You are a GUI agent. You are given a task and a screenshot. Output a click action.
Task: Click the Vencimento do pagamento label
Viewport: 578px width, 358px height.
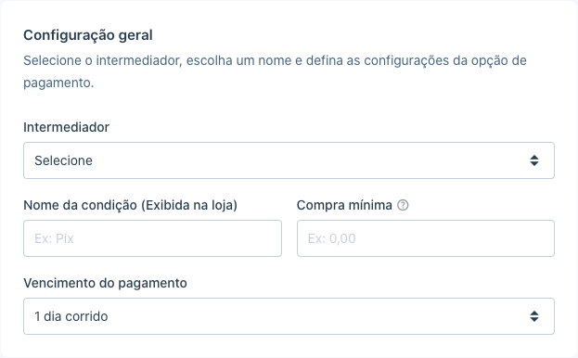(x=105, y=283)
